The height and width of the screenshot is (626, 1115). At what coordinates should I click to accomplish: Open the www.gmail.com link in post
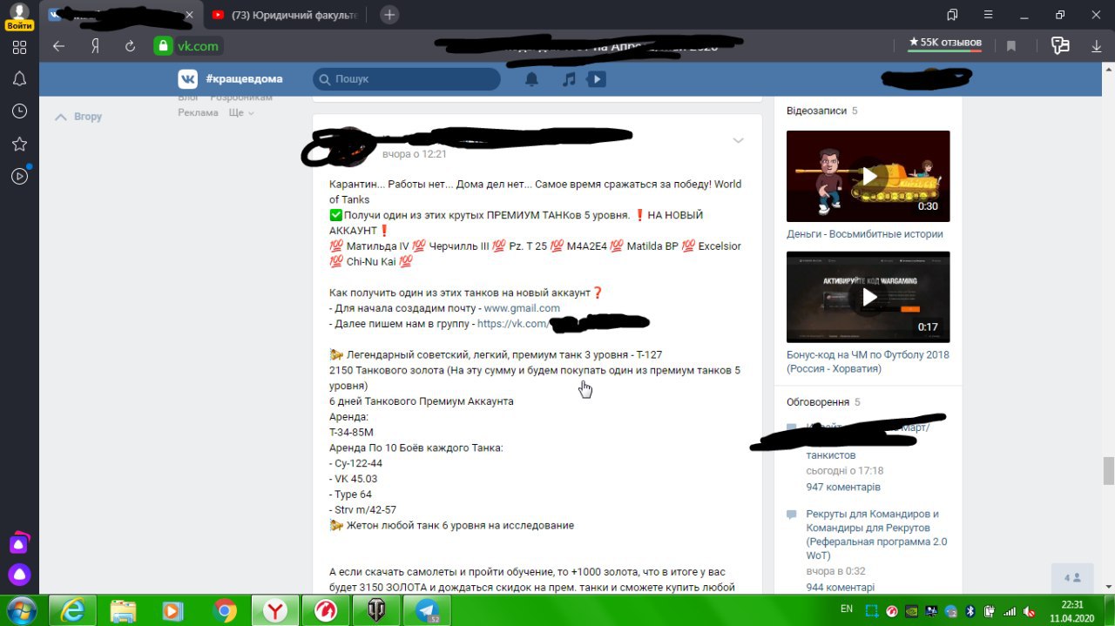(522, 308)
